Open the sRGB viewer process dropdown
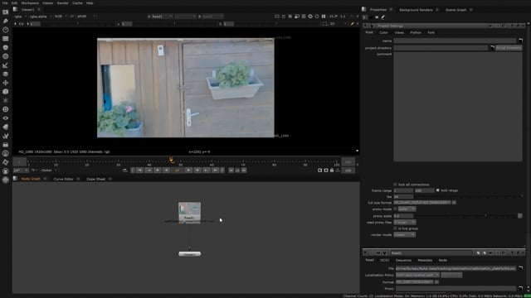Screen dimensions: 531x298 (86, 17)
